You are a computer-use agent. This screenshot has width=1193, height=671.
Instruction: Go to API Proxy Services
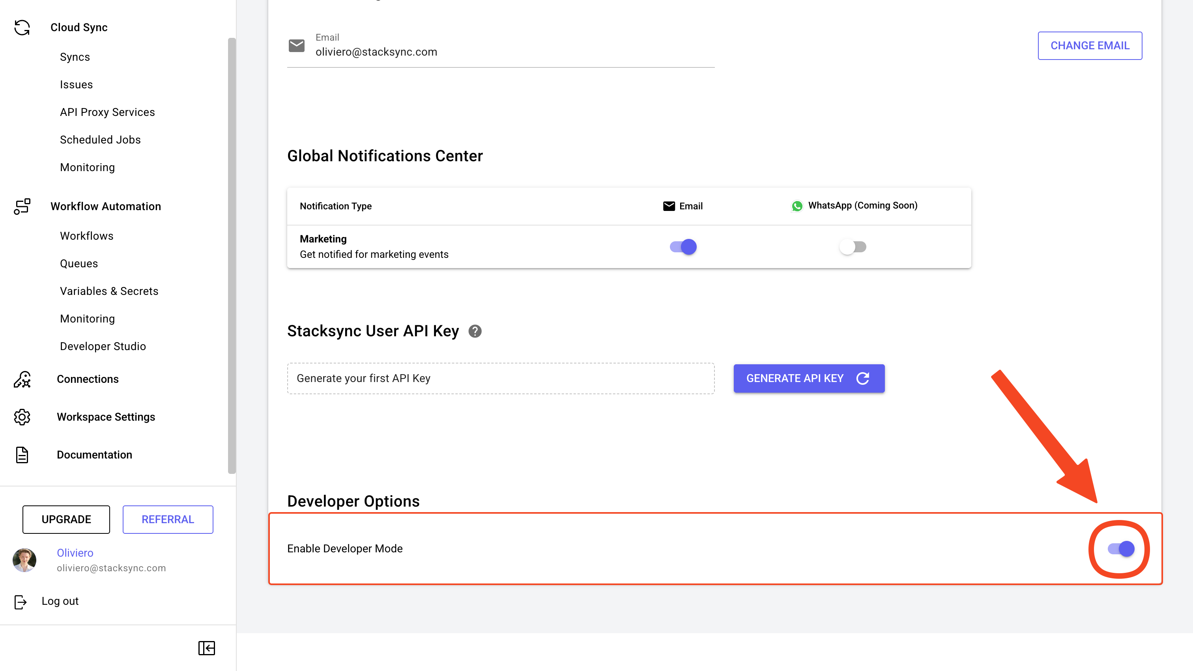click(x=107, y=112)
